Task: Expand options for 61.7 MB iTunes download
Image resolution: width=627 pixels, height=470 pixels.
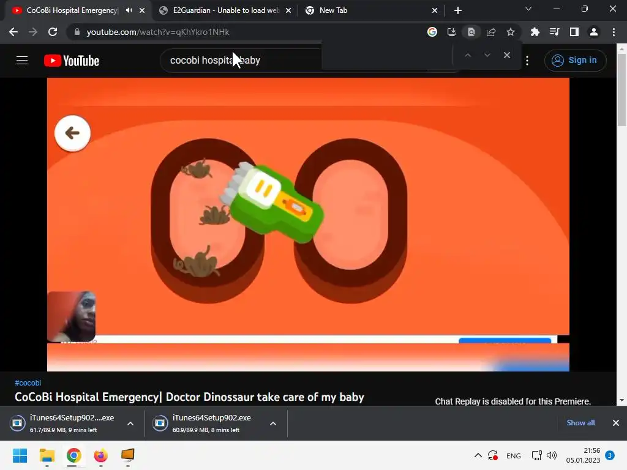Action: [x=130, y=423]
